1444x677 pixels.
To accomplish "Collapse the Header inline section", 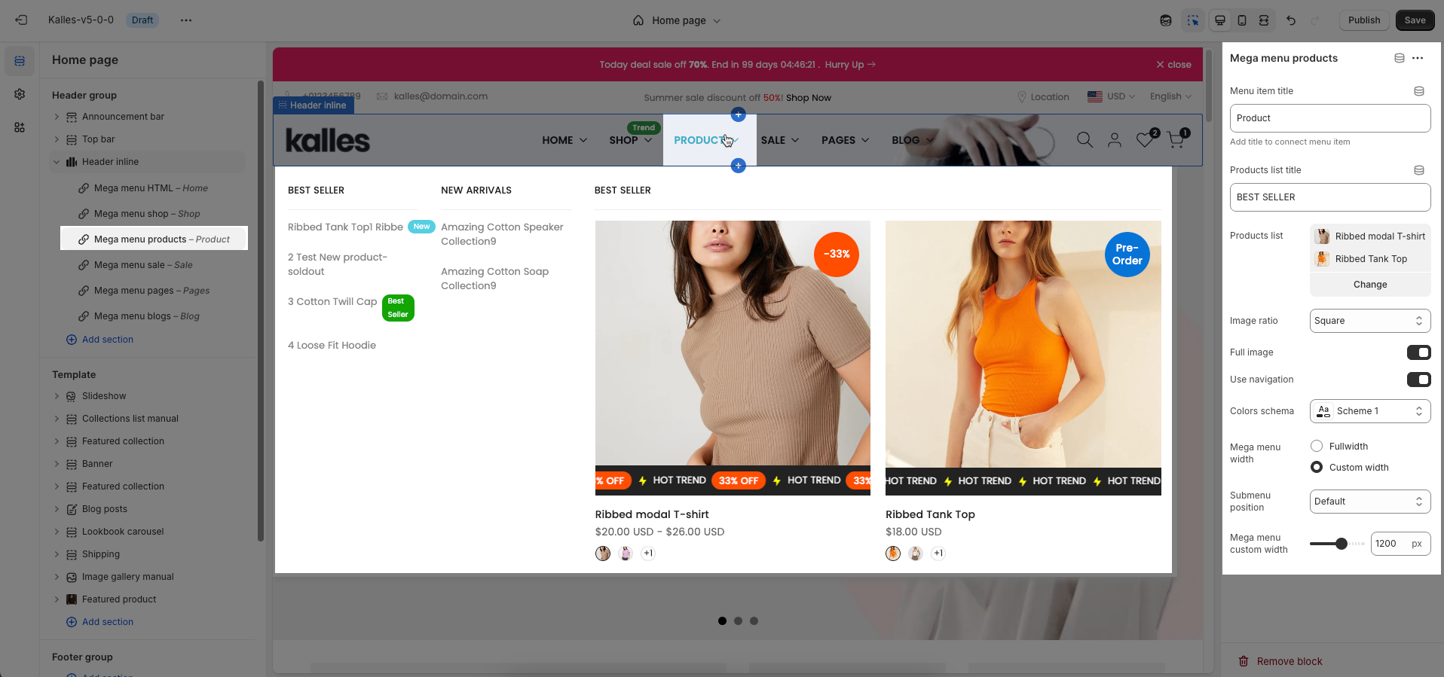I will (x=57, y=162).
